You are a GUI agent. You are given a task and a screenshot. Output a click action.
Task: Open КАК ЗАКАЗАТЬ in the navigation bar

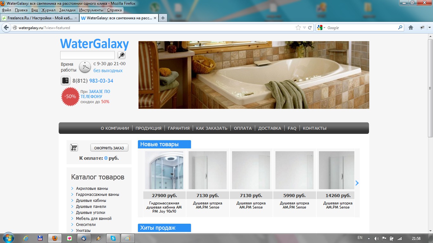tap(212, 128)
